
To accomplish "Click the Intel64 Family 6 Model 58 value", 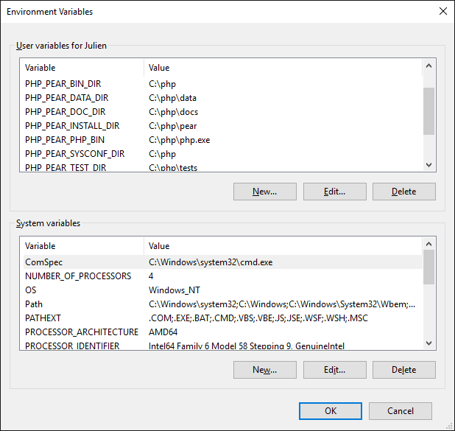I will tap(247, 346).
